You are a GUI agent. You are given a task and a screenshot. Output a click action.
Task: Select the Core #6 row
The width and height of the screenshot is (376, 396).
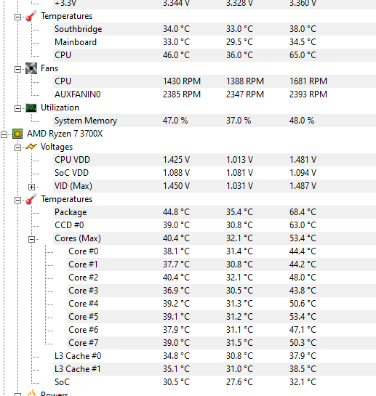pos(221,330)
